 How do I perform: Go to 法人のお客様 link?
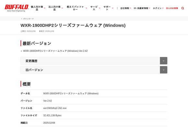click(x=172, y=8)
